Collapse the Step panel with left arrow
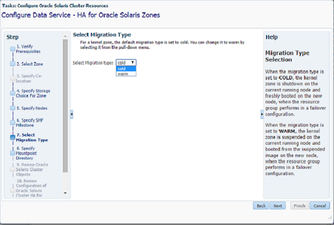334x225 pixels. (x=71, y=114)
